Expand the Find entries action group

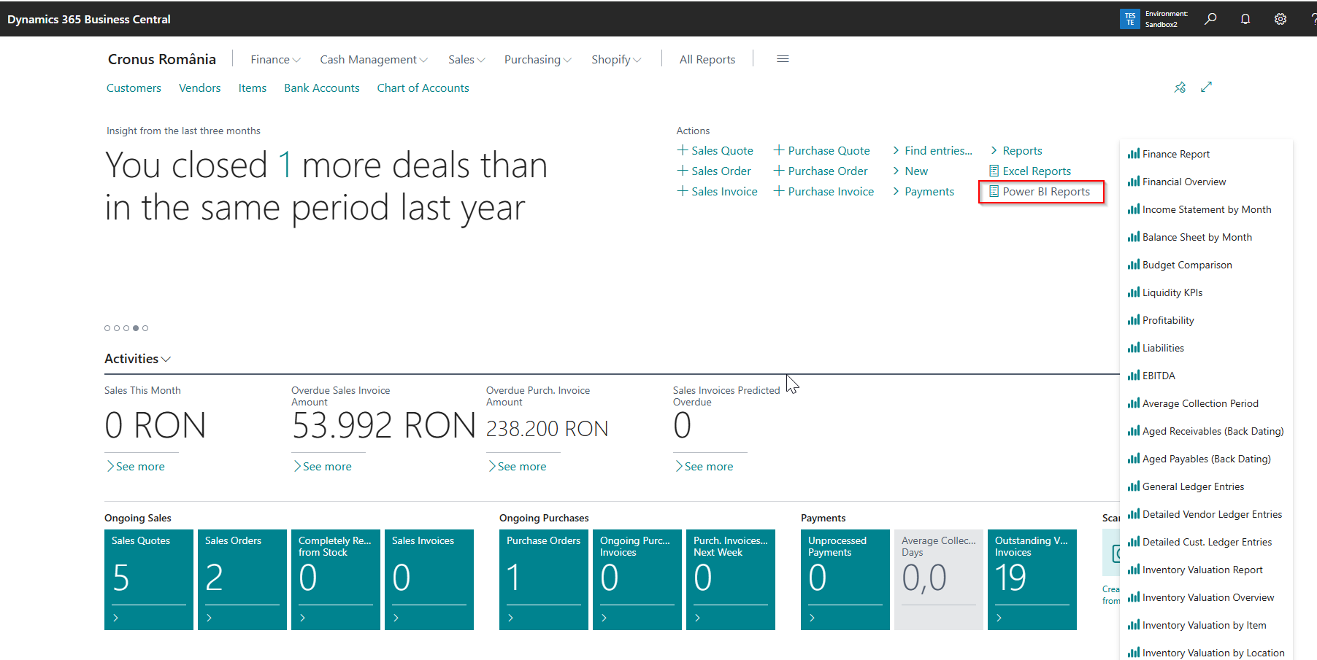point(932,150)
